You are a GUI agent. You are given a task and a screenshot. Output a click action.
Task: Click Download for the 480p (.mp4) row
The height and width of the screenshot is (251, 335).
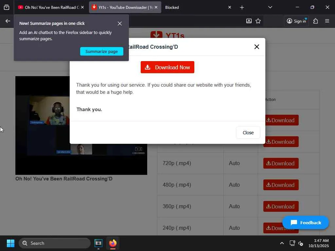pyautogui.click(x=281, y=185)
